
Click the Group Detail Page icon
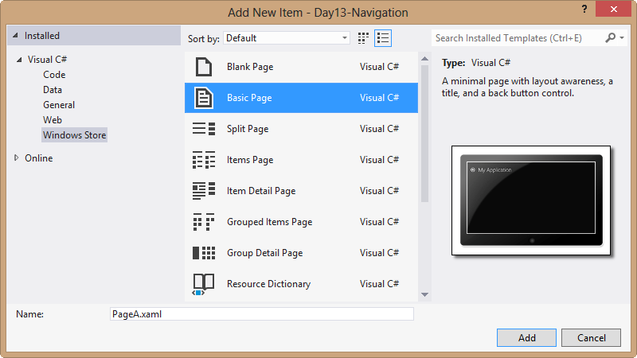coord(204,253)
